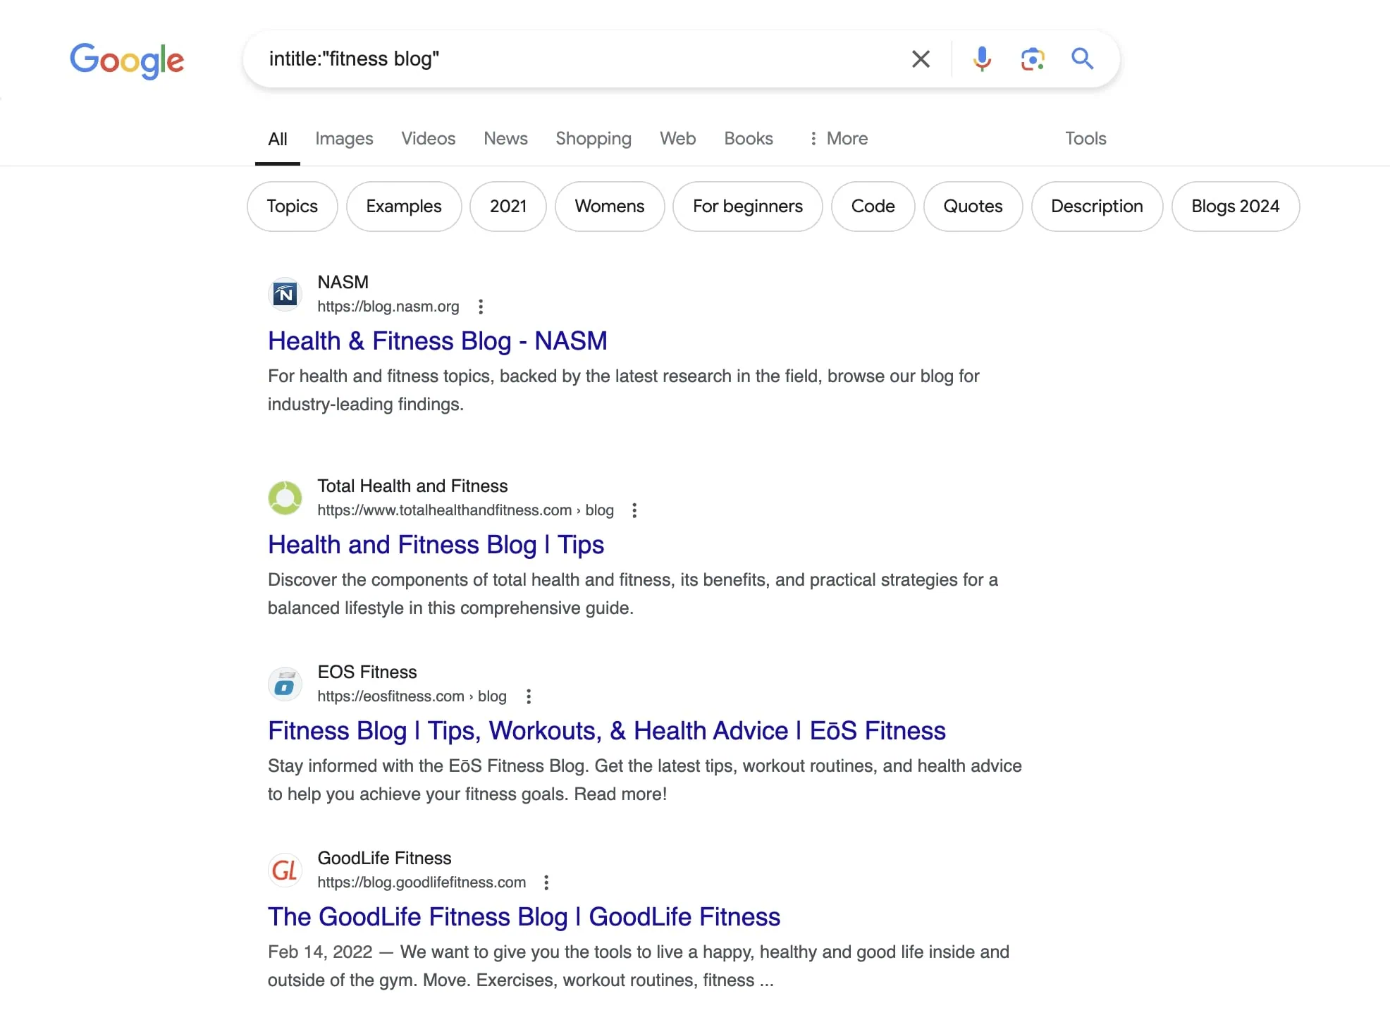This screenshot has height=1015, width=1390.
Task: Click the NASM site favicon
Action: coord(285,294)
